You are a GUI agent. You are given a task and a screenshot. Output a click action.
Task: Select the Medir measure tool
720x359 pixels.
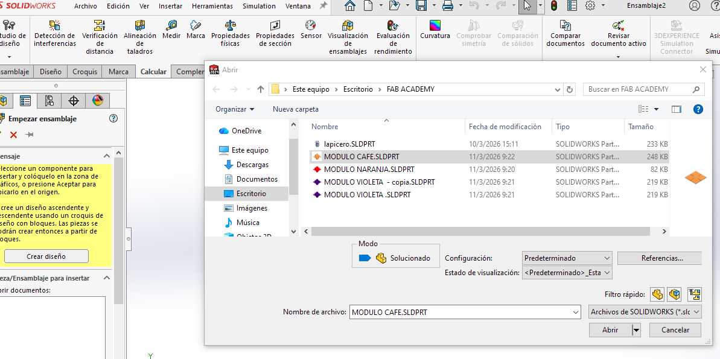(x=171, y=30)
